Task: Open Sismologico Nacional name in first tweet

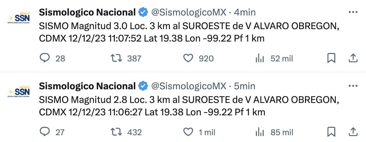Action: 87,12
